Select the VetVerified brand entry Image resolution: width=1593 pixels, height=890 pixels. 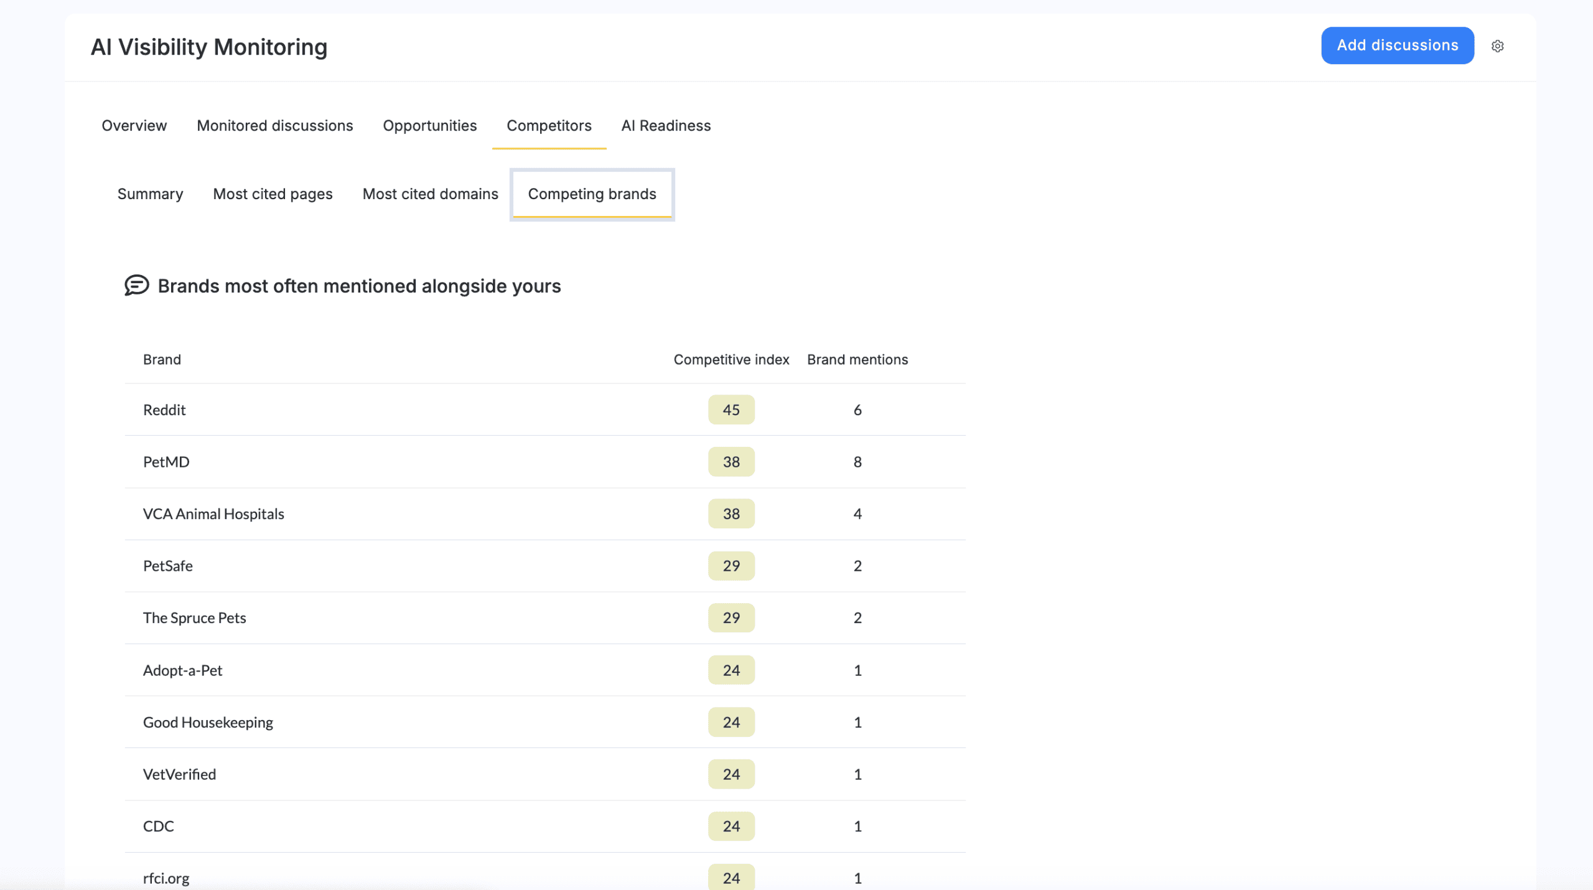pos(179,774)
